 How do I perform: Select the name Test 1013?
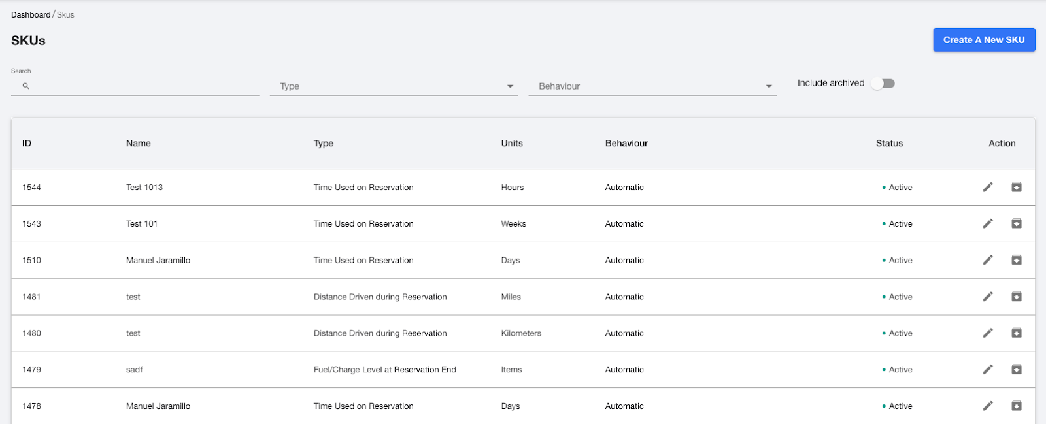pos(144,187)
